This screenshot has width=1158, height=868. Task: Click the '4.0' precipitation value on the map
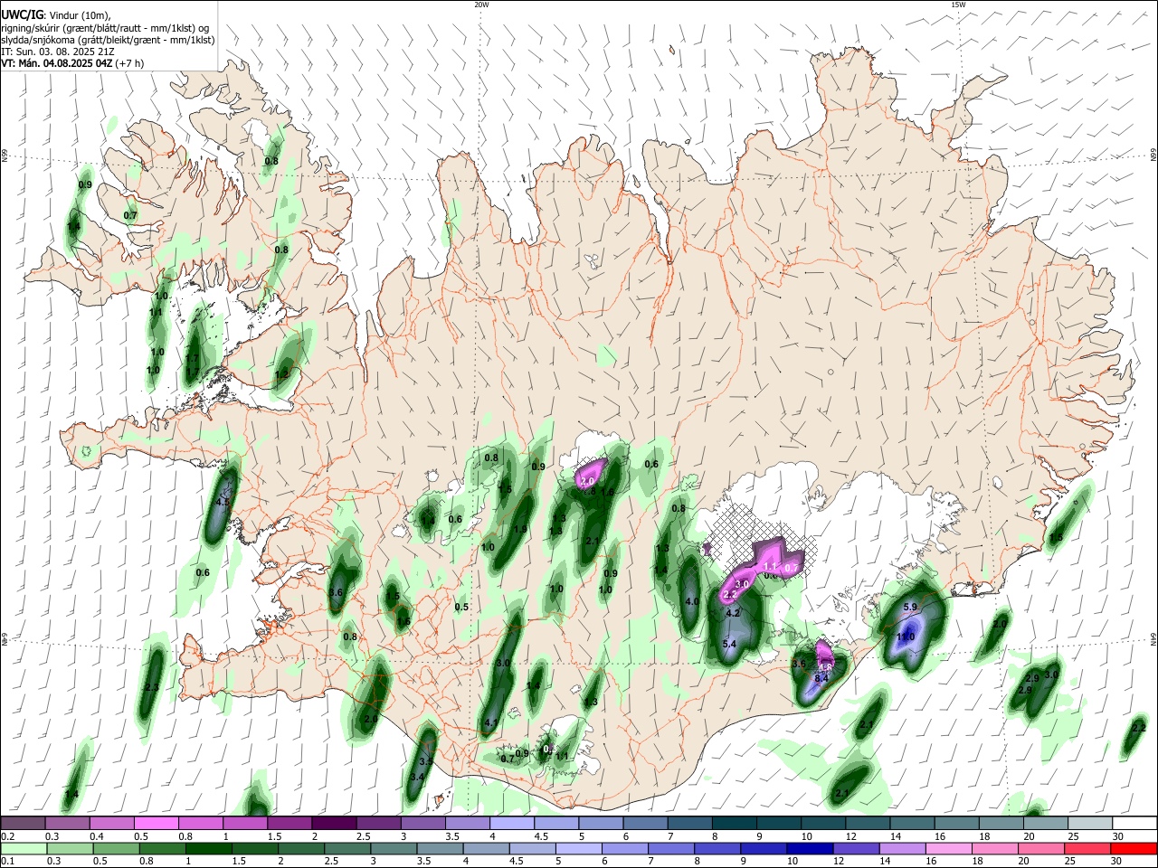tap(693, 601)
